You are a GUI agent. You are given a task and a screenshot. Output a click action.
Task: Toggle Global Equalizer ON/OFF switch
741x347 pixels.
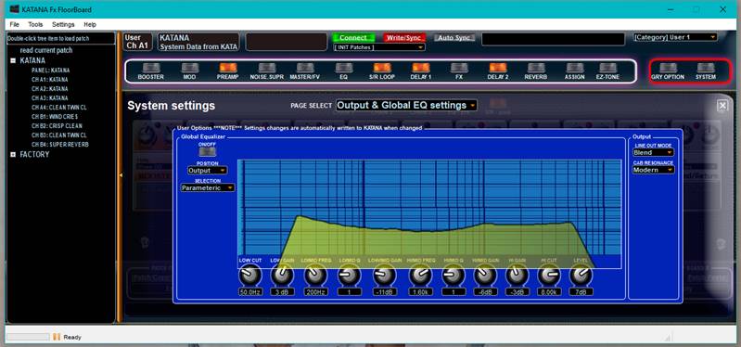coord(207,151)
